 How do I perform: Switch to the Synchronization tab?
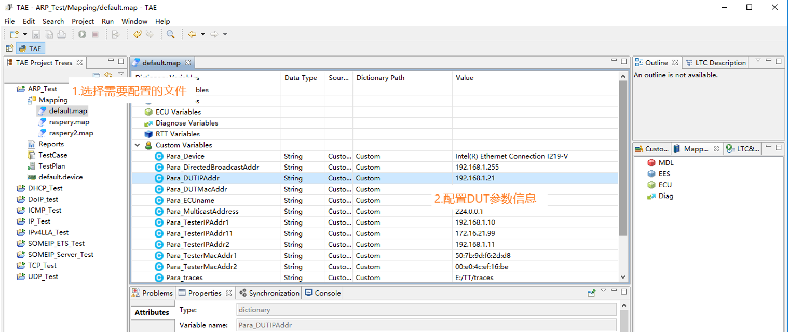269,293
